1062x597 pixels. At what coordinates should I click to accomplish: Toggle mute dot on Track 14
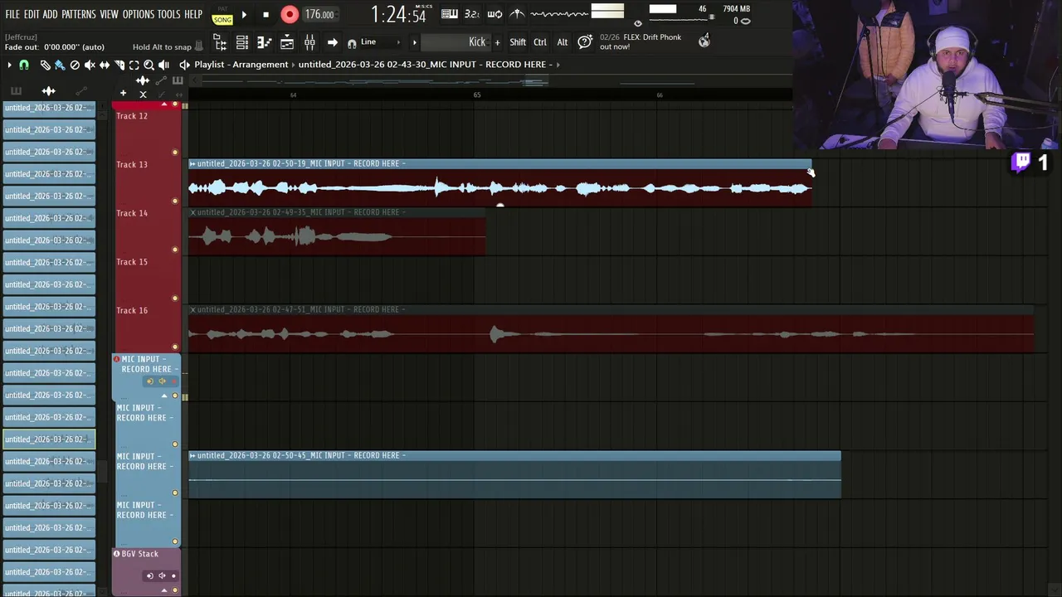click(174, 250)
